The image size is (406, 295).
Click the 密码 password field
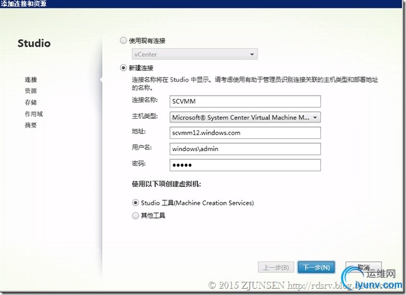[x=245, y=165]
